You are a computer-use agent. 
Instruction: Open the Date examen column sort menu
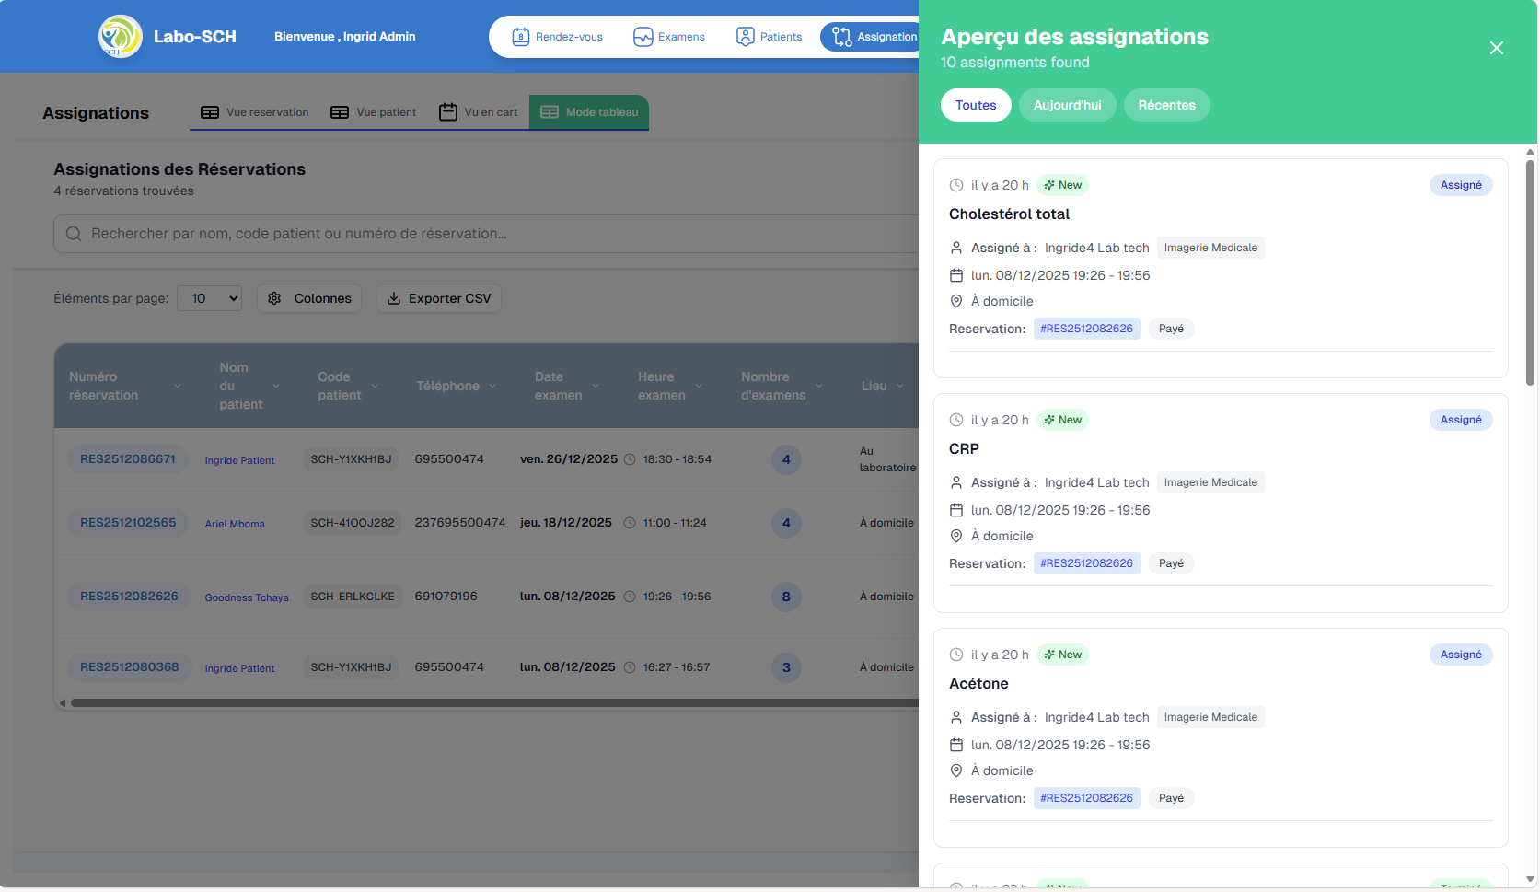(596, 386)
